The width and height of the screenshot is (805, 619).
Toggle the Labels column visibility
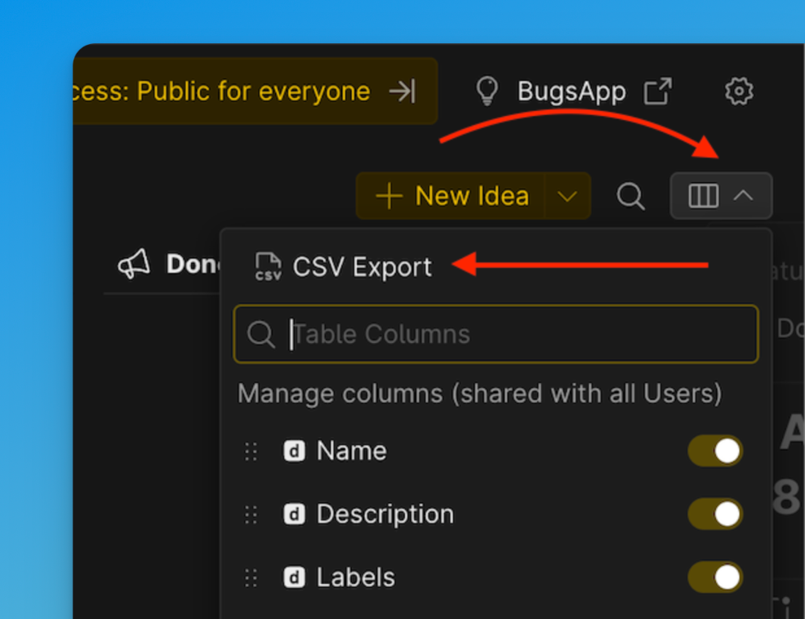click(x=715, y=577)
